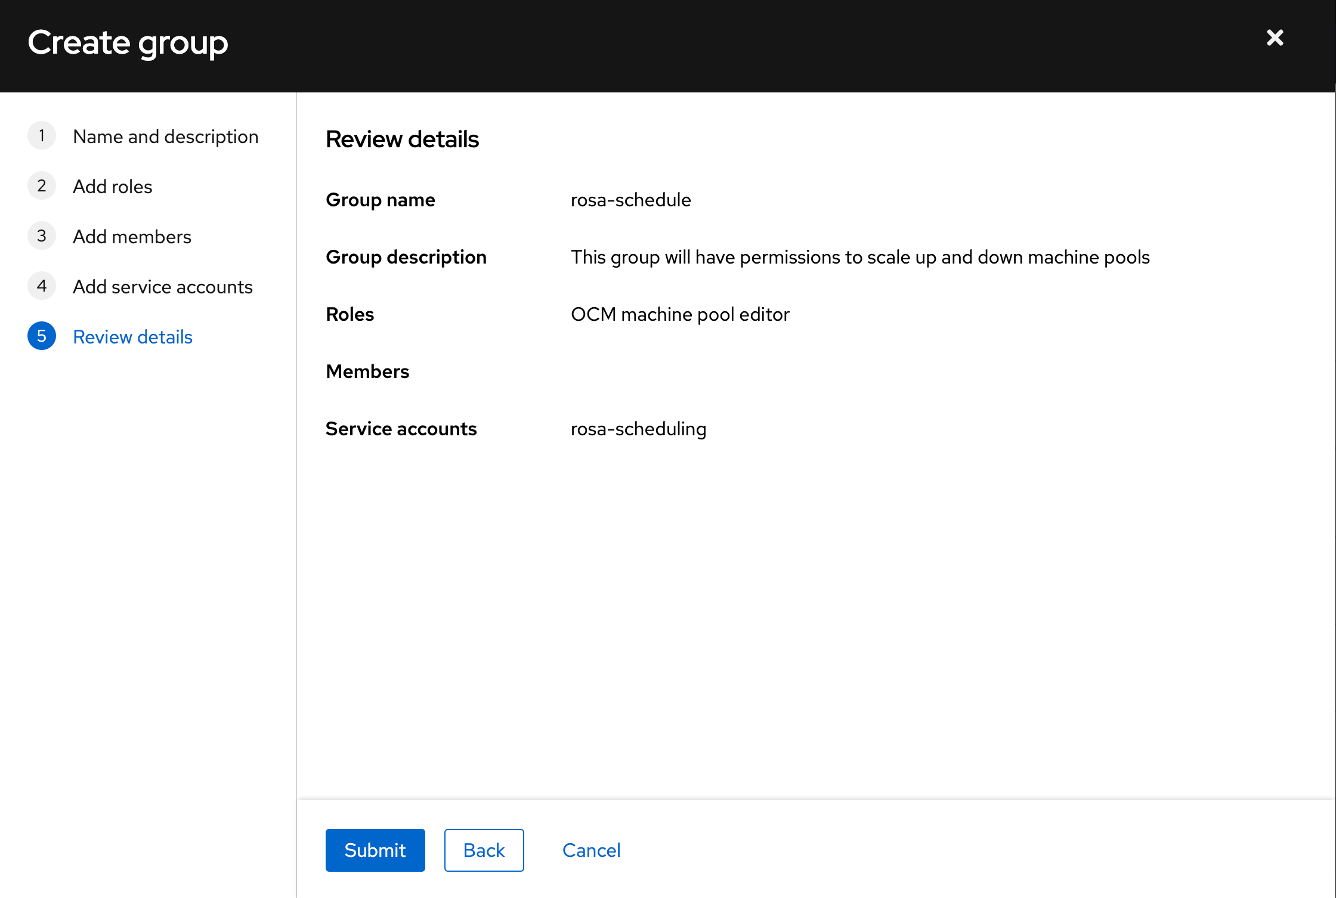This screenshot has height=898, width=1336.
Task: Click the Back button
Action: point(483,850)
